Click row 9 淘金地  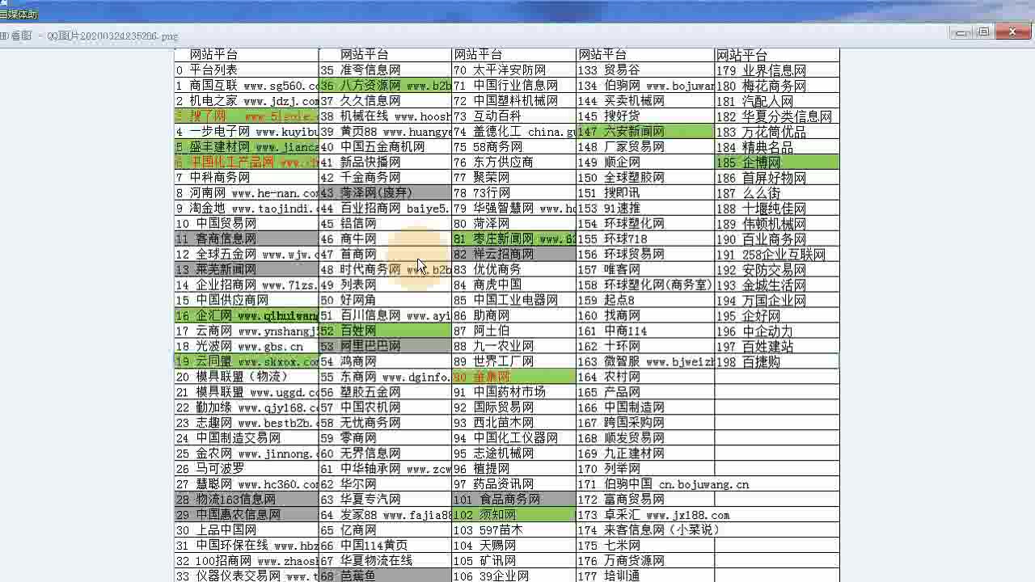(x=247, y=209)
